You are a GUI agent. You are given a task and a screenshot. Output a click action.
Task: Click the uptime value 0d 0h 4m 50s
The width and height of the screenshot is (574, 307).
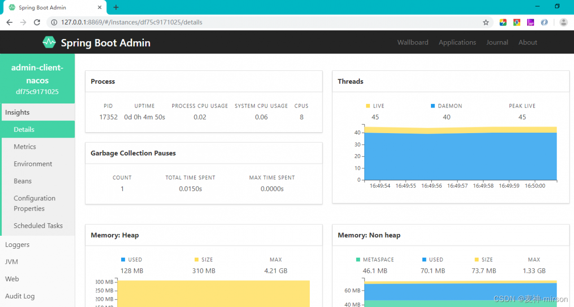click(144, 117)
